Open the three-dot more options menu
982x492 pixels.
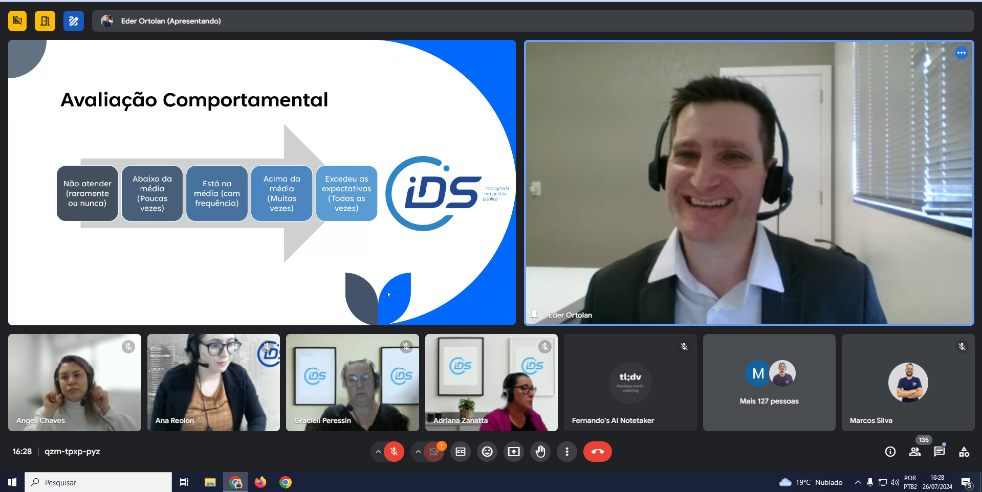[x=567, y=452]
